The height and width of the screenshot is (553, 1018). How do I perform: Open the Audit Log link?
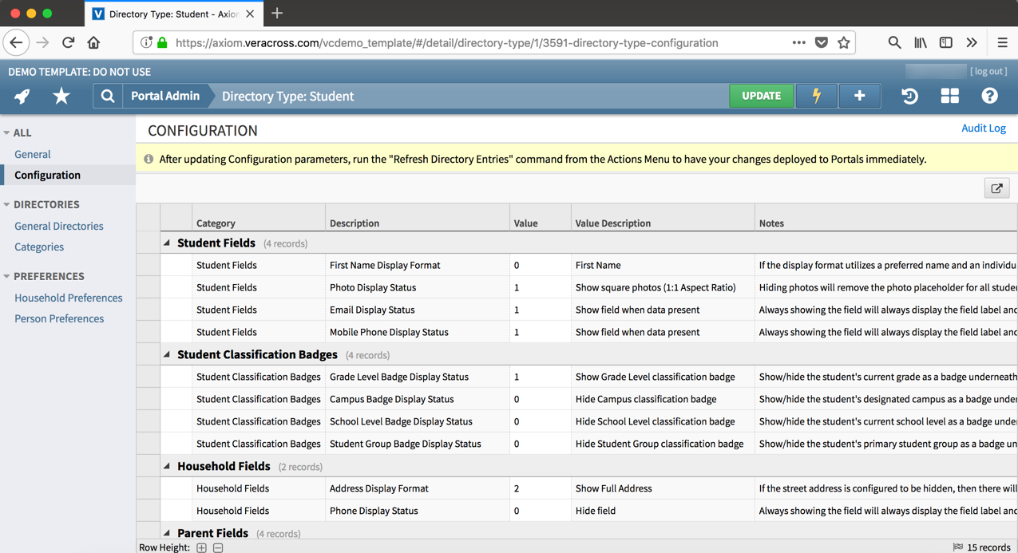[x=984, y=128]
